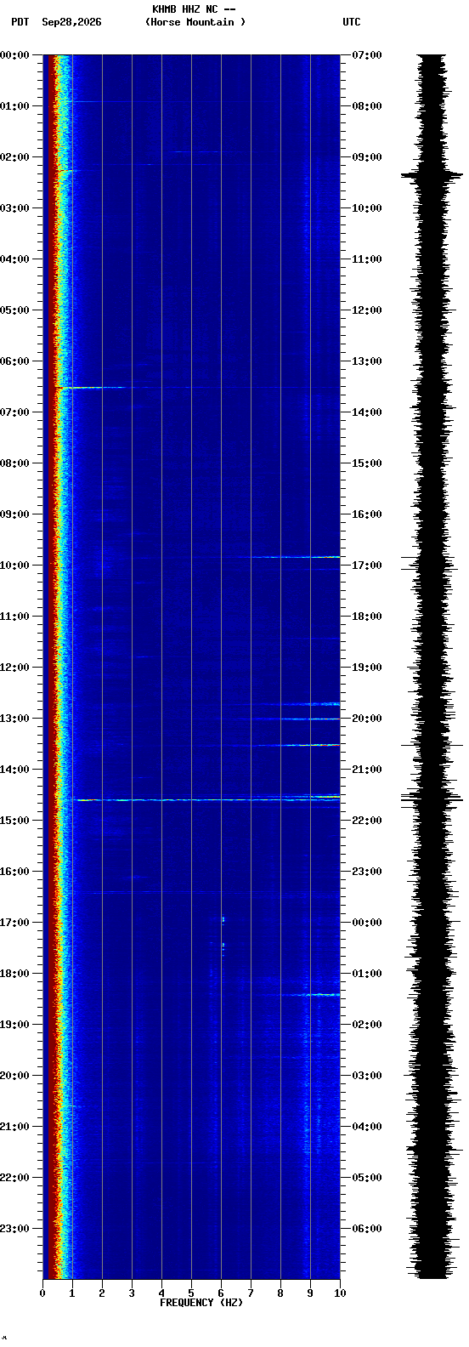Click the Horse Mountain station name
The width and height of the screenshot is (469, 1347).
pos(195,22)
